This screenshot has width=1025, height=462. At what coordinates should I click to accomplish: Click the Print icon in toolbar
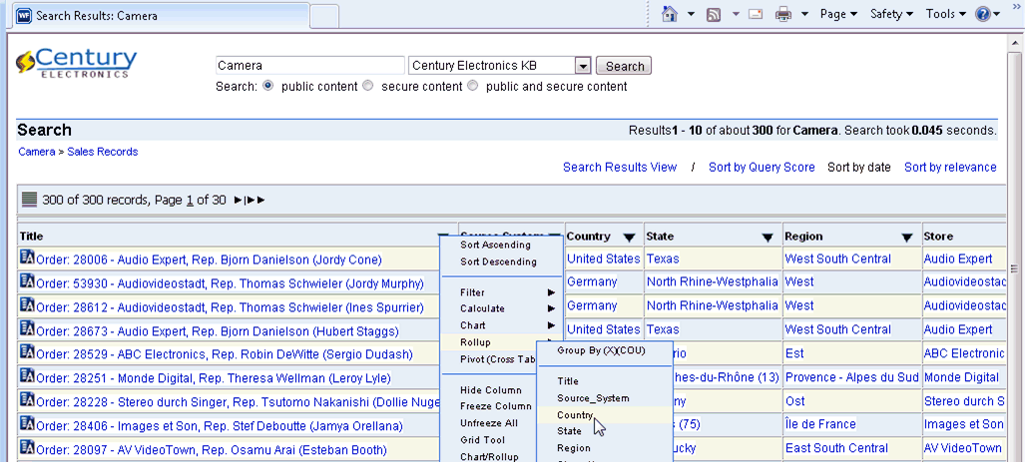[x=783, y=14]
